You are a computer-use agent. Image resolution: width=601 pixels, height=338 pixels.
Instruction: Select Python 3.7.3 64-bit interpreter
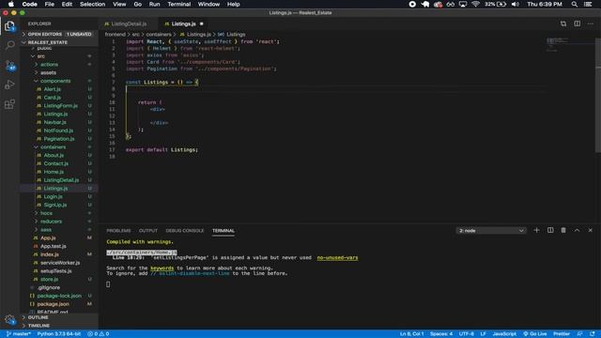(x=59, y=334)
